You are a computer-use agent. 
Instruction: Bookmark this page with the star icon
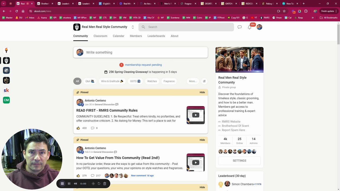[284, 11]
